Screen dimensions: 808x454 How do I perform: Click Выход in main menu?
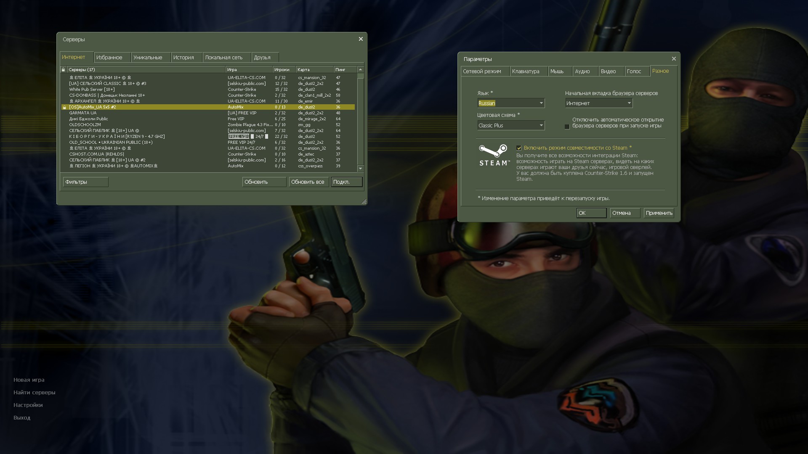point(22,417)
